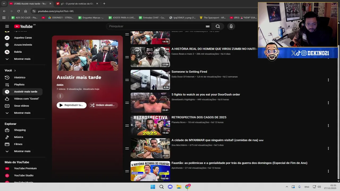Open Windows taskbar search
340x191 pixels.
(x=161, y=187)
